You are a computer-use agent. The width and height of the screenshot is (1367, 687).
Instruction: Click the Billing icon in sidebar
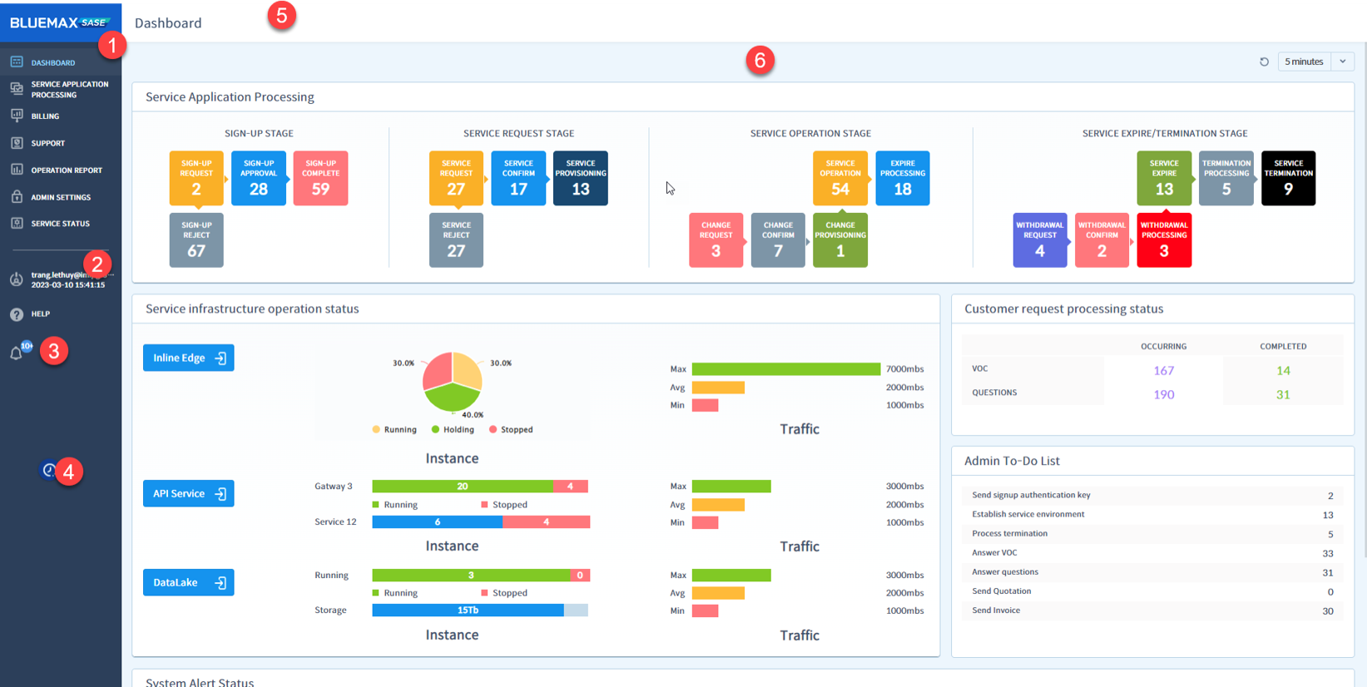click(17, 116)
